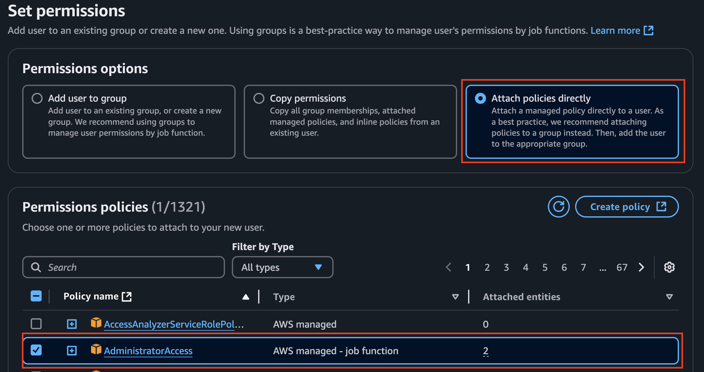
Task: Go to page 3 of policies
Action: (506, 267)
